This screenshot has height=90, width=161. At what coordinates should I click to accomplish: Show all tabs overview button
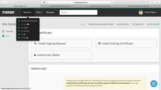(158, 2)
